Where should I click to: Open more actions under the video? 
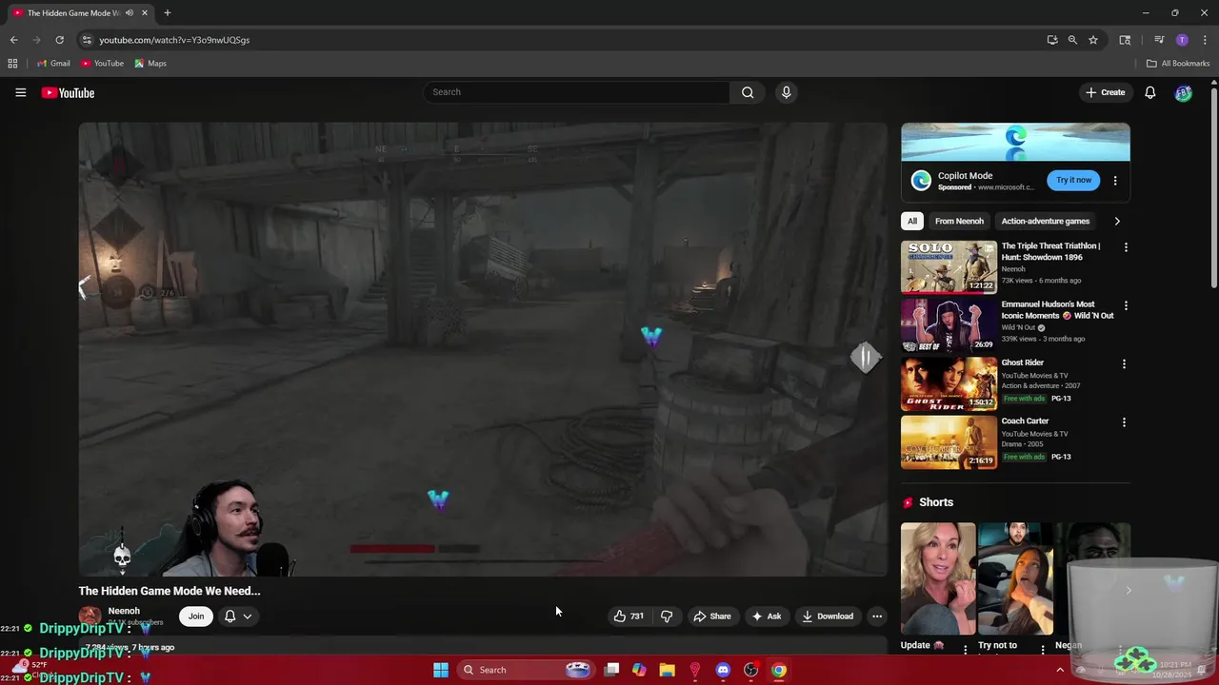click(877, 616)
